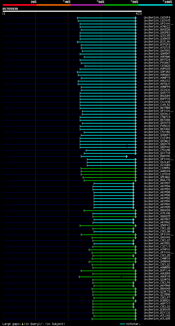
Task: Select the UniRef100_B9T524 label
Action: 157,60
